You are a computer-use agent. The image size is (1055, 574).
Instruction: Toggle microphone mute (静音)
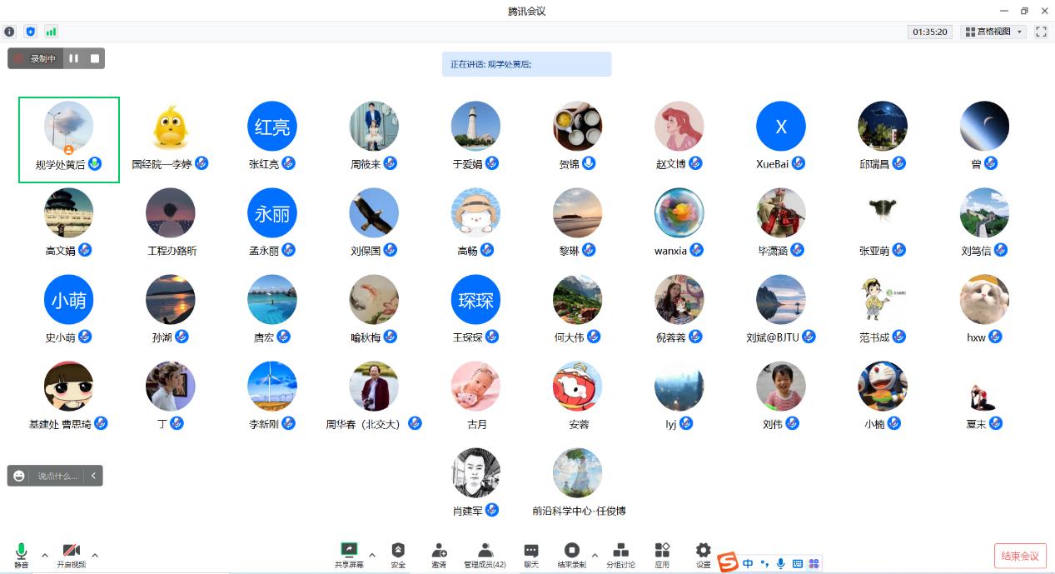tap(21, 554)
